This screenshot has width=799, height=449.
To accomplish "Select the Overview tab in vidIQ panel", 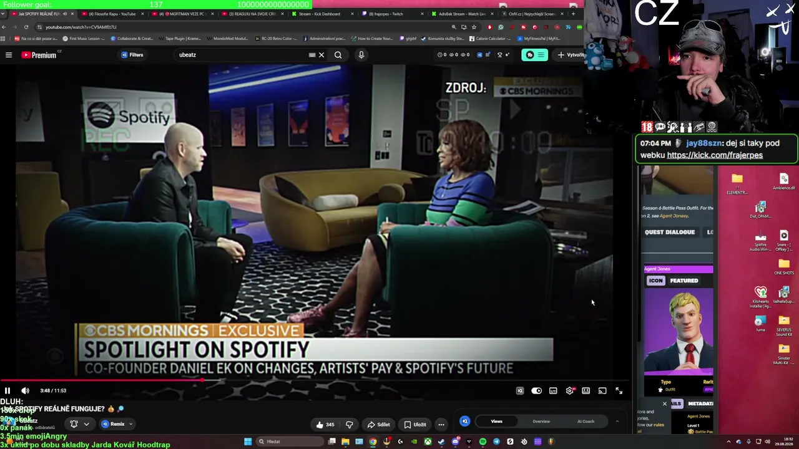I will tap(541, 422).
